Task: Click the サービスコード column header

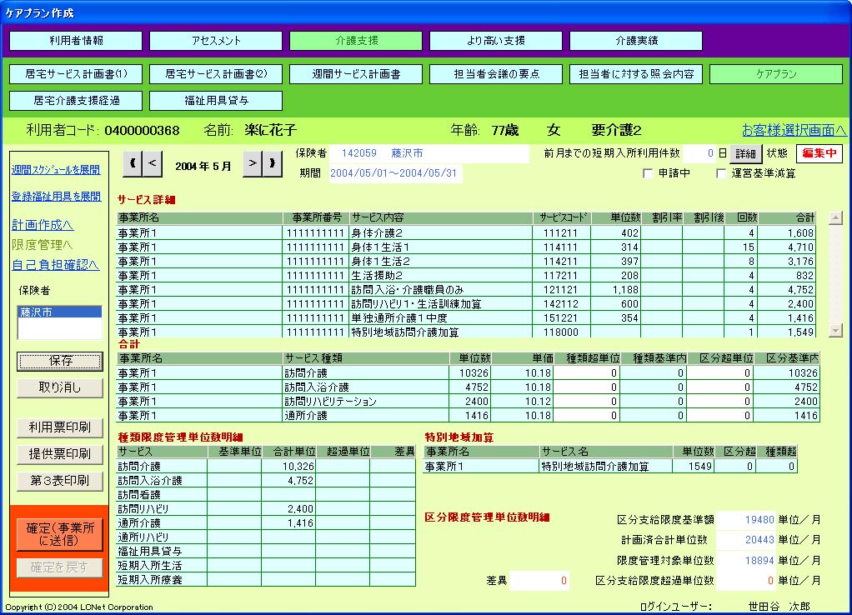Action: pyautogui.click(x=562, y=217)
